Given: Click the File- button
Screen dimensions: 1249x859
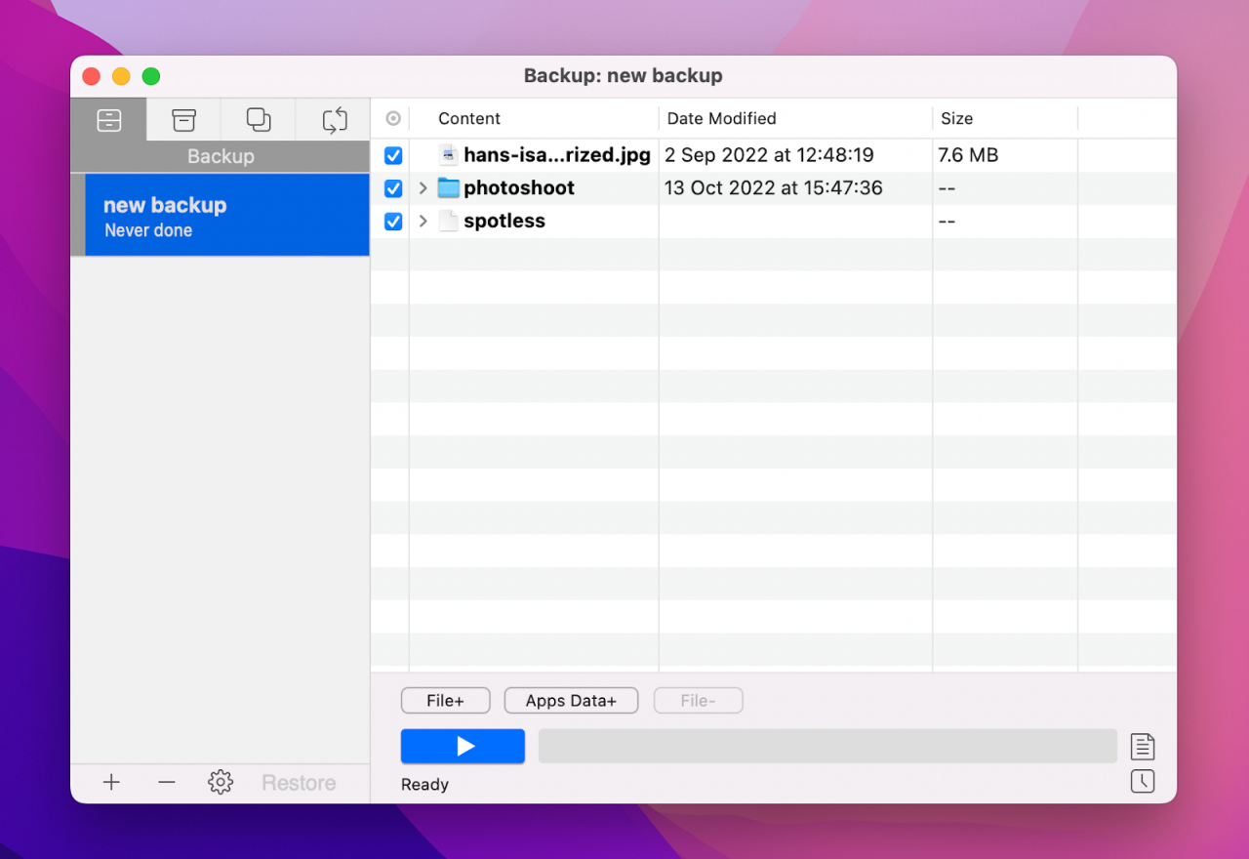Looking at the screenshot, I should [x=698, y=701].
